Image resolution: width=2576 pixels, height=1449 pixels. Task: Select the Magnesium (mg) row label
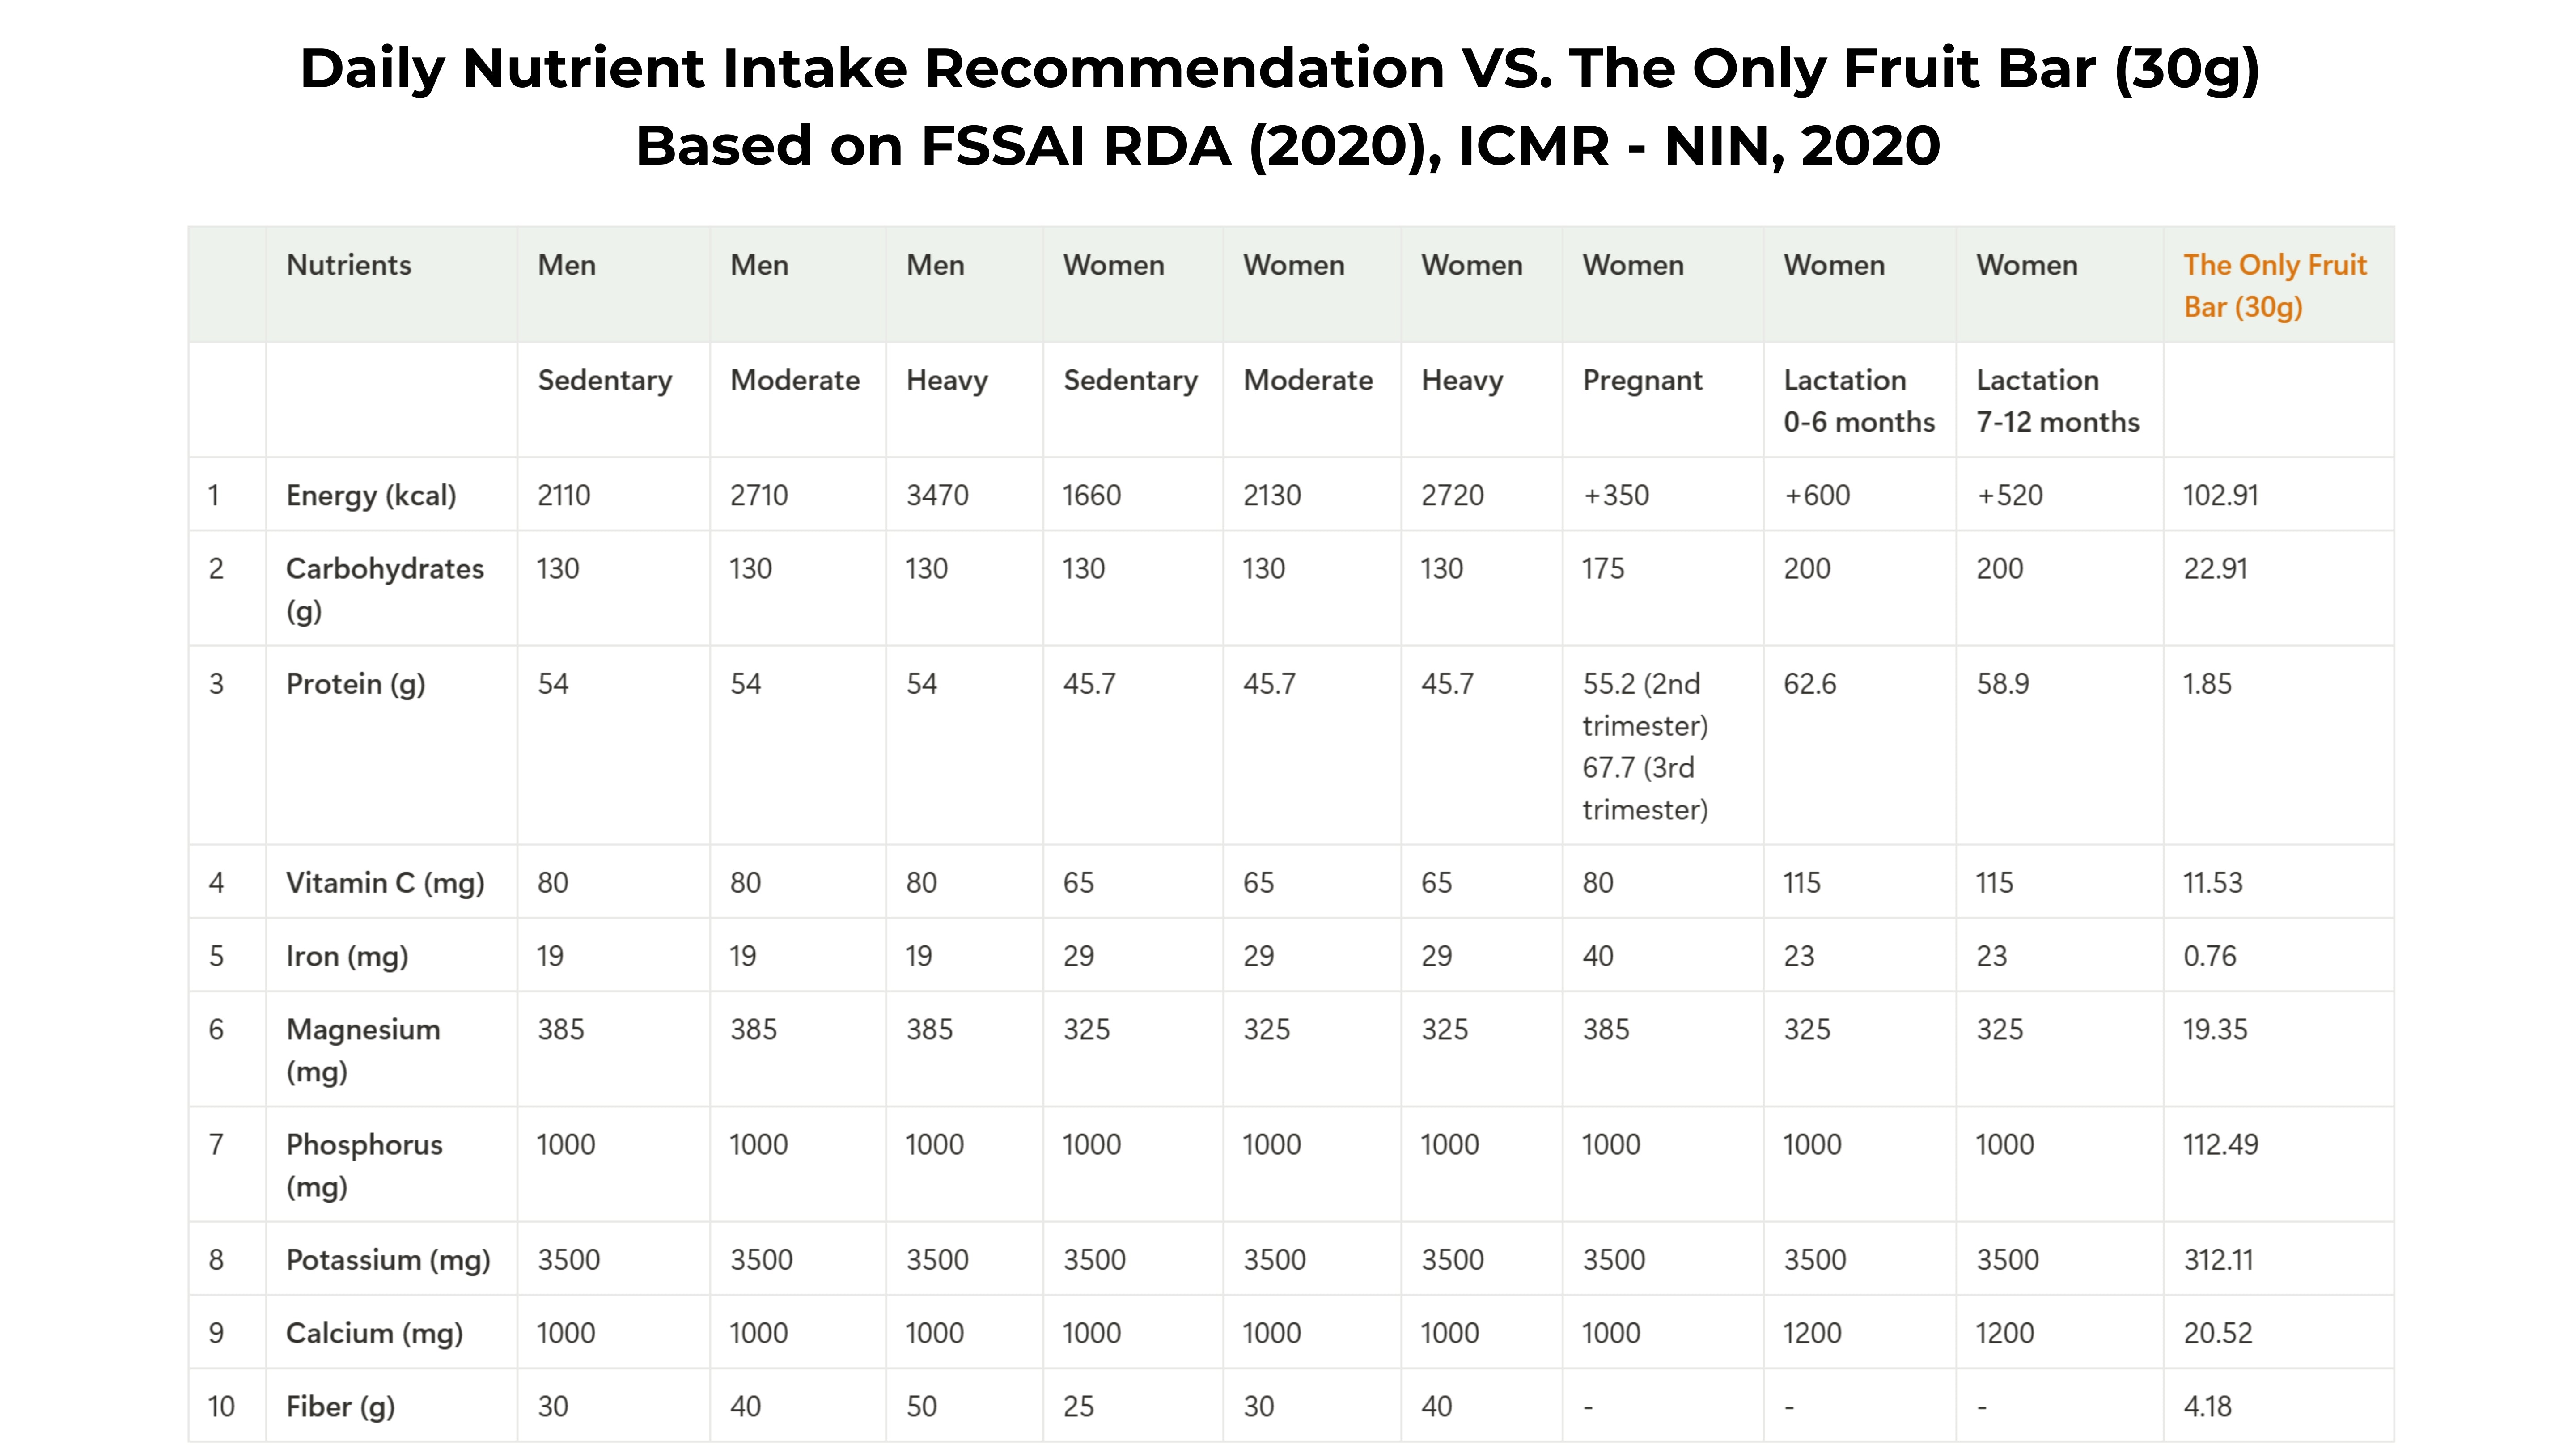[x=363, y=1050]
